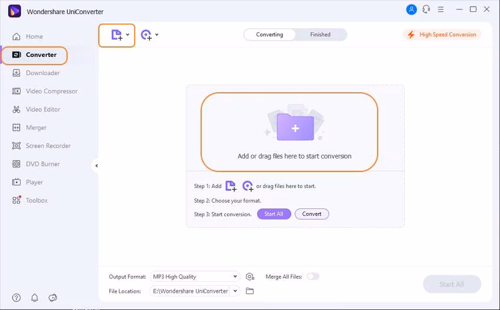Click the 'Step 2: Choose your format.' text
Image resolution: width=500 pixels, height=310 pixels.
click(228, 201)
